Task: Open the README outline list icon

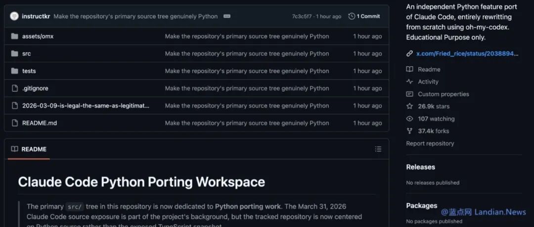Action: pyautogui.click(x=378, y=149)
